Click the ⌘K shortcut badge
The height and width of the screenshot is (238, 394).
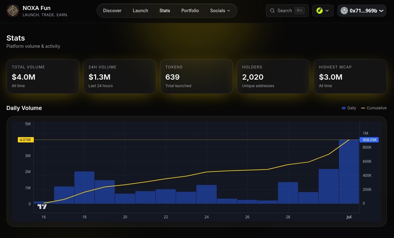(x=300, y=11)
